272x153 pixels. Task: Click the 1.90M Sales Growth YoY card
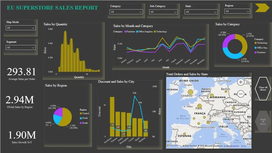[x=22, y=137]
